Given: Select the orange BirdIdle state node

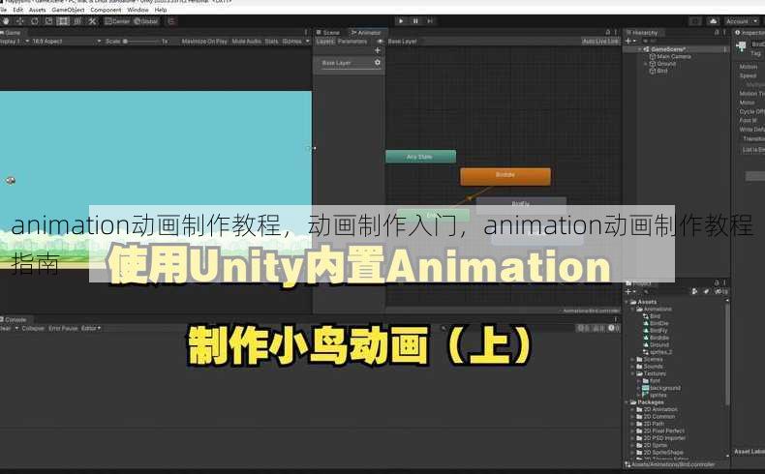Looking at the screenshot, I should point(505,176).
